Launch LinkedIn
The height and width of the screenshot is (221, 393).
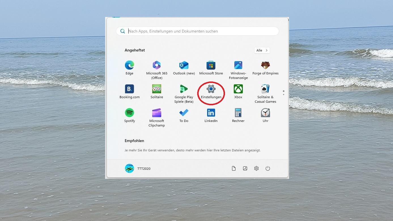211,115
